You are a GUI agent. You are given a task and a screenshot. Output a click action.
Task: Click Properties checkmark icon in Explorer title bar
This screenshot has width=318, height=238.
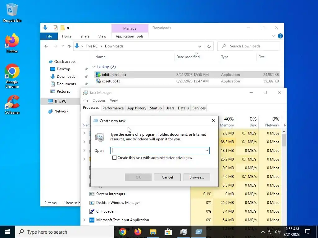55,28
